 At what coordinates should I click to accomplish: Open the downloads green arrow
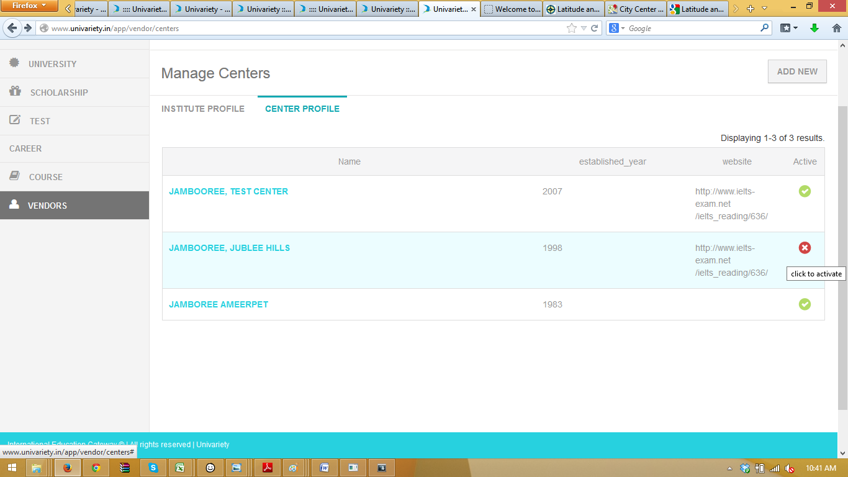(x=814, y=28)
